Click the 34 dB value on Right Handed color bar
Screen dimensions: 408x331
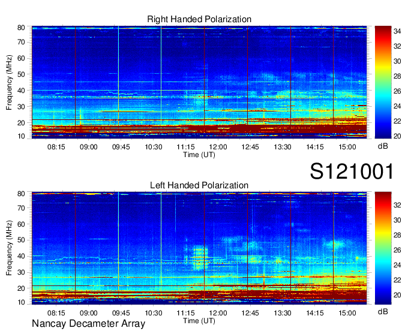click(397, 31)
